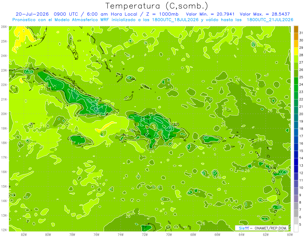This screenshot has width=308, height=238.
Task: Click the yellow swatch between 28 and 29
Action: tap(296, 51)
